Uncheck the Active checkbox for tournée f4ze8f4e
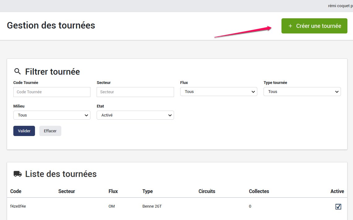This screenshot has width=353, height=220. coord(338,206)
